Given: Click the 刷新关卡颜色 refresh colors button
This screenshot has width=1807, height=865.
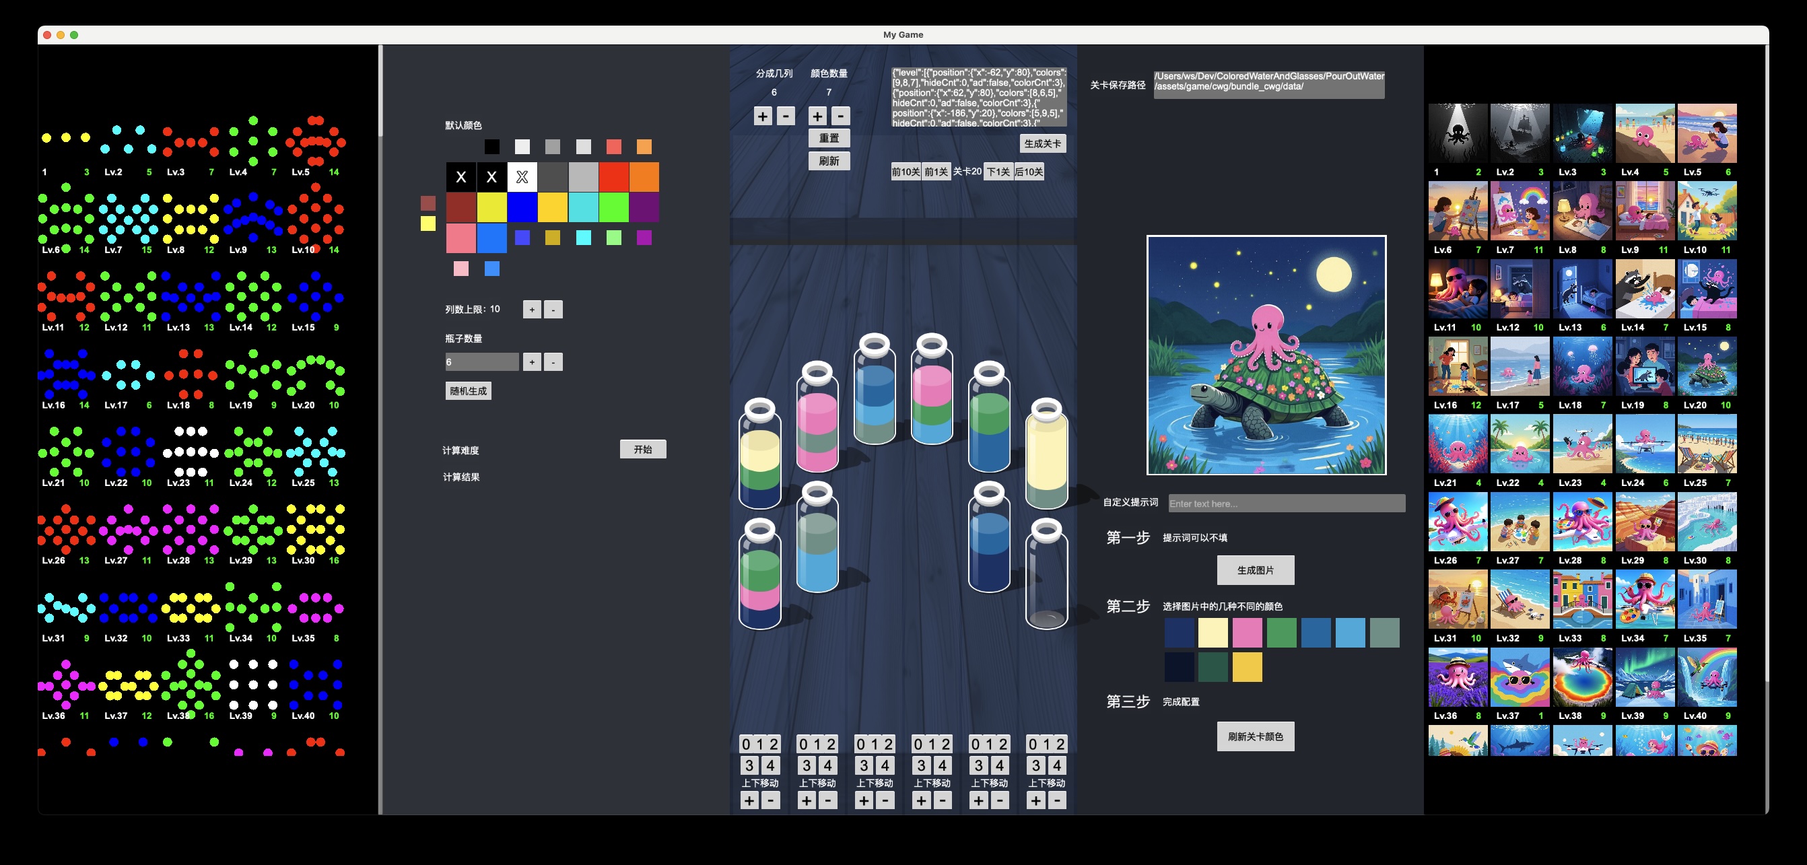Looking at the screenshot, I should point(1255,736).
